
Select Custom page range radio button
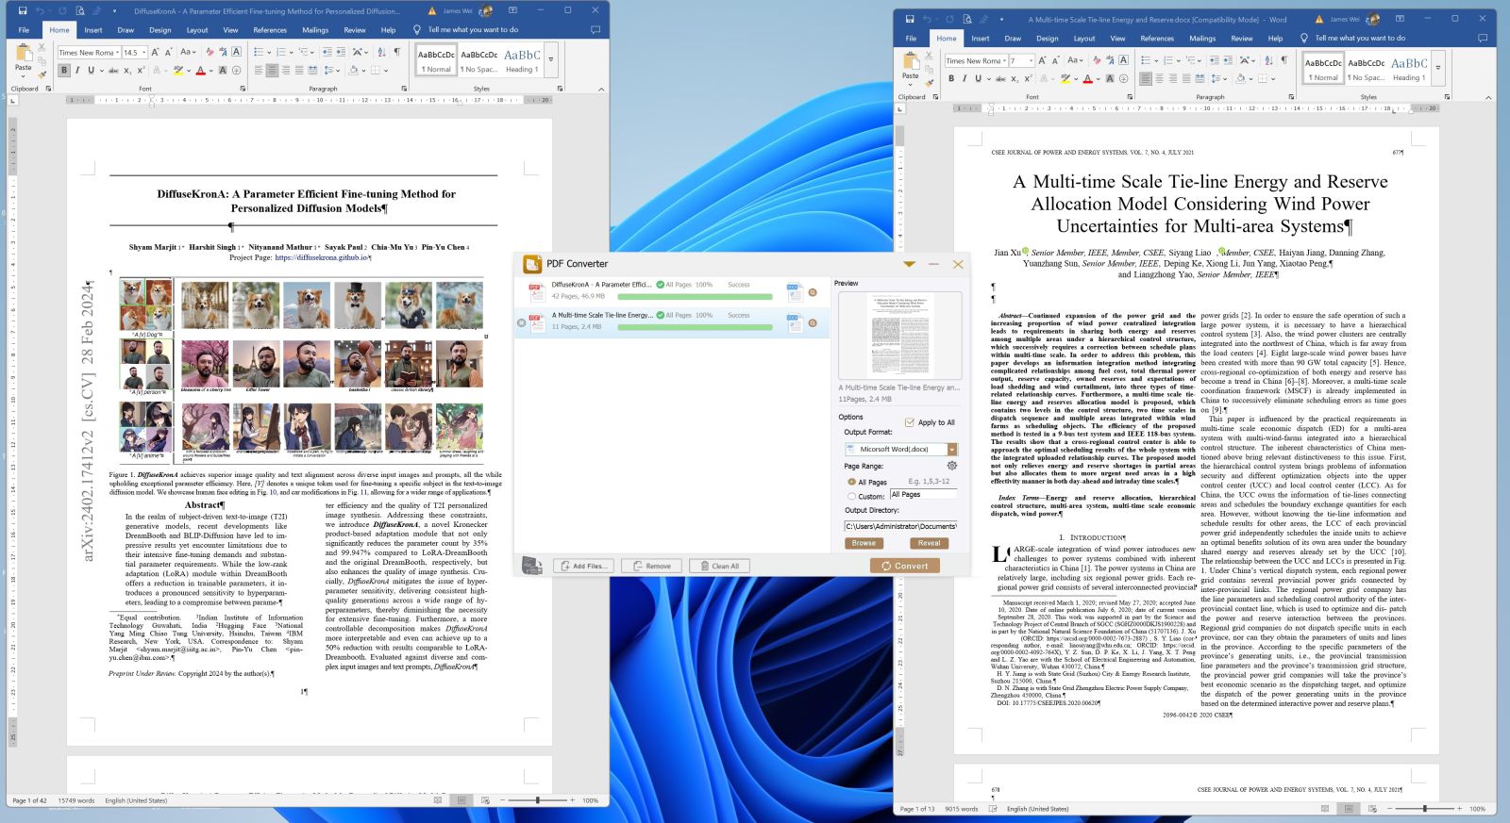[x=851, y=496]
